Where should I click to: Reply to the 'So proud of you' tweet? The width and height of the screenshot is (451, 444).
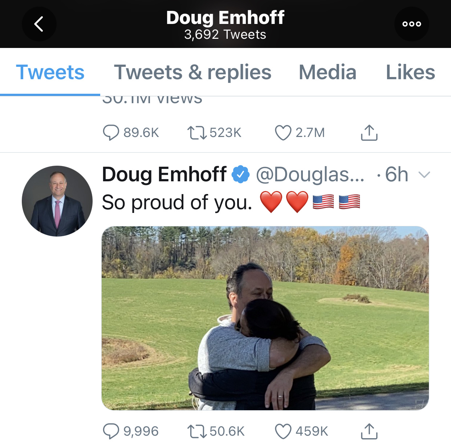(111, 431)
